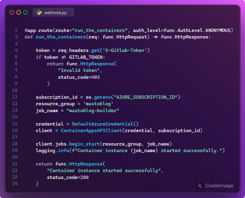Click the yellow minimize window dot
The image size is (245, 198).
(19, 12)
